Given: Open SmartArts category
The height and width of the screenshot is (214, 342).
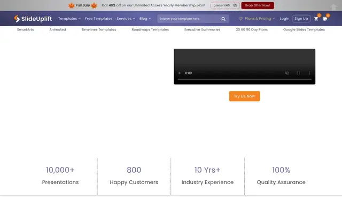Looking at the screenshot, I should click(x=25, y=30).
